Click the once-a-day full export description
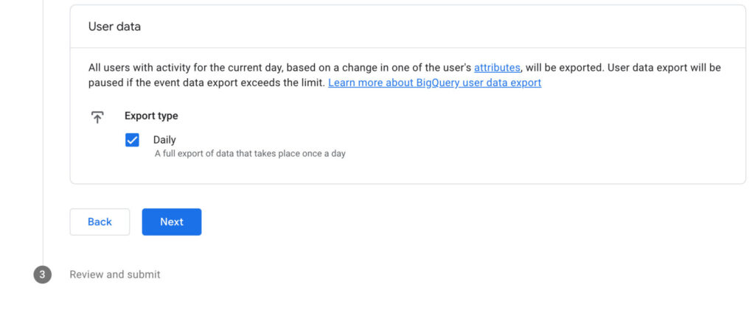This screenshot has width=755, height=310. tap(250, 154)
